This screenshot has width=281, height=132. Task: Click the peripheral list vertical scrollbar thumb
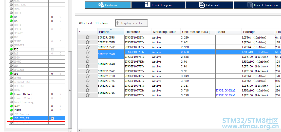coord(70,90)
